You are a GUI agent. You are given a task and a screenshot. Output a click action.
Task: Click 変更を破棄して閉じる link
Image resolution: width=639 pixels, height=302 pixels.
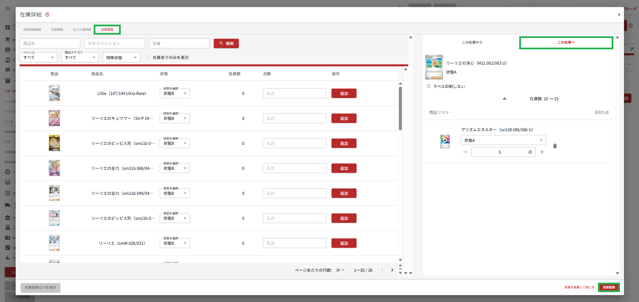coord(579,287)
